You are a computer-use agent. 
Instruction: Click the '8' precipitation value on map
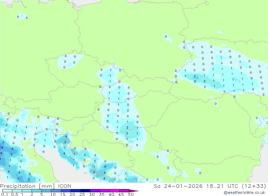coord(2,148)
